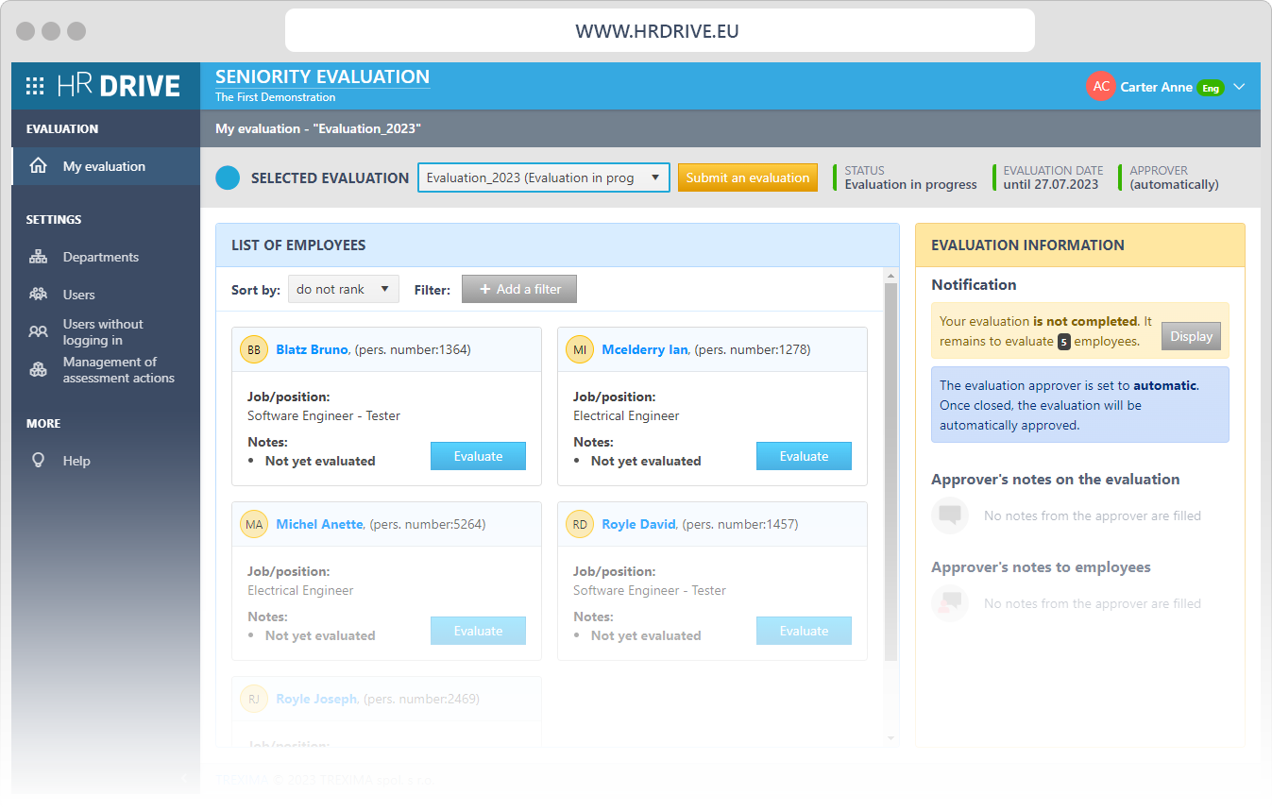
Task: Click the Display button in the notification
Action: [1191, 335]
